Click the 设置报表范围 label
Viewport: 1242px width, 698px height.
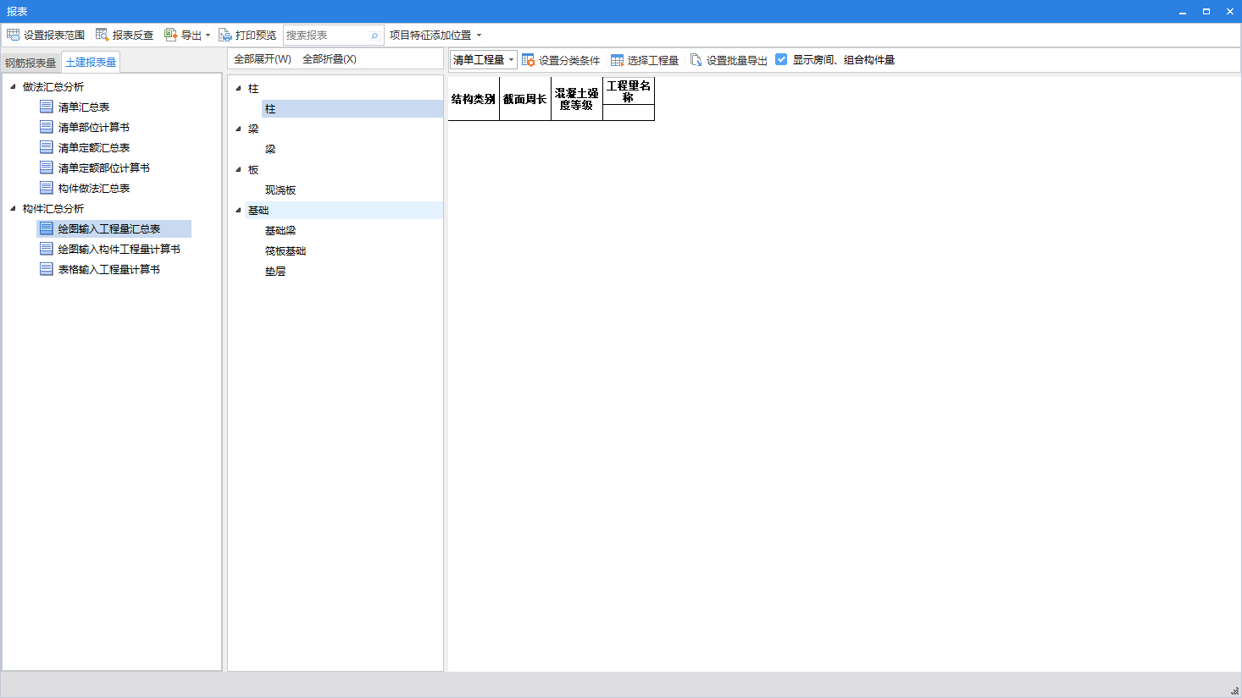tap(54, 36)
